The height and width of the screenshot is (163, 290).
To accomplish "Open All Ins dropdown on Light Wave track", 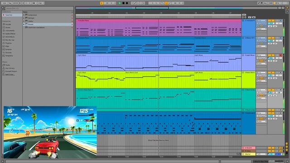I will [x=261, y=55].
